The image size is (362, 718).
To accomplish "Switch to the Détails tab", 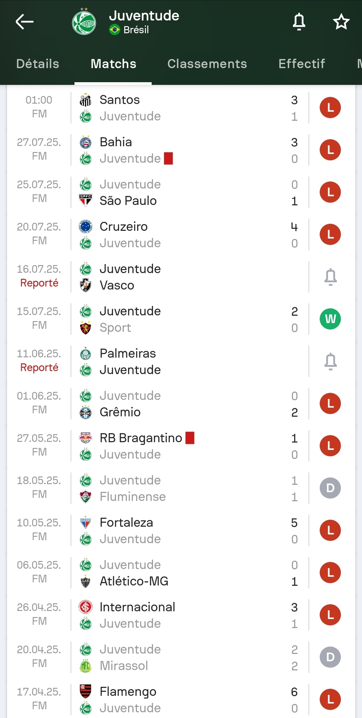I will (x=38, y=64).
